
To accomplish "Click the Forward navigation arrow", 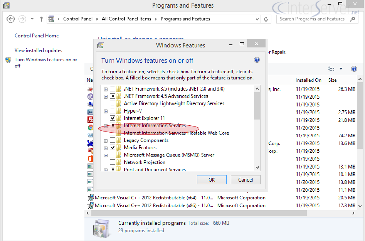I will (x=22, y=19).
